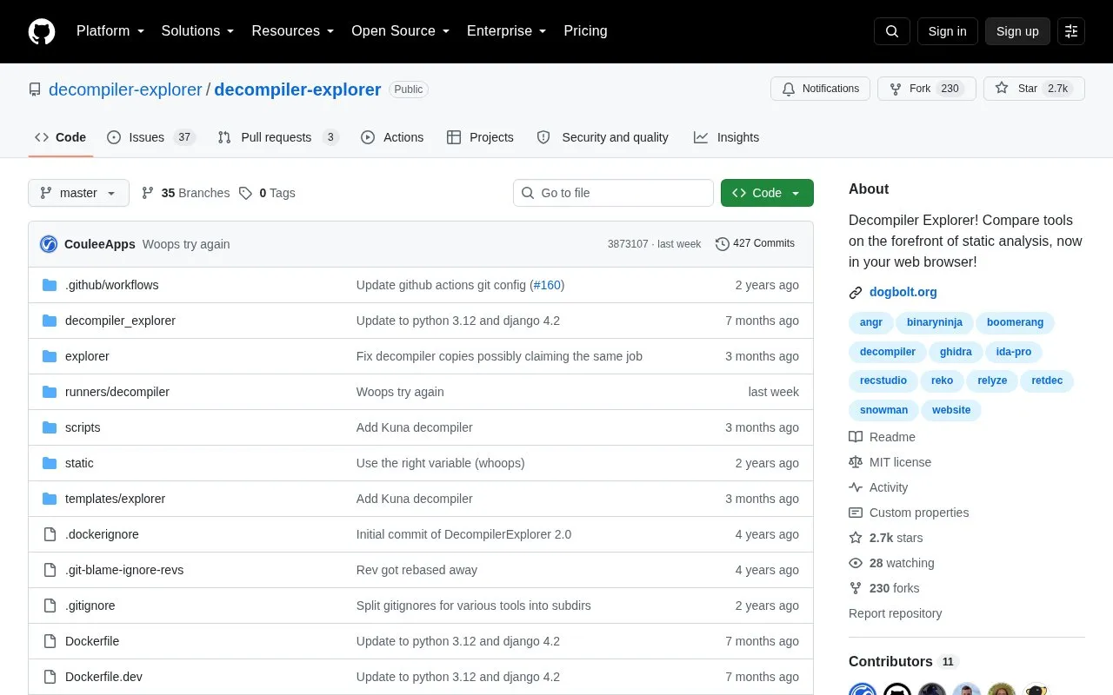Select the ghidra topic tag
1113x695 pixels.
tap(956, 352)
